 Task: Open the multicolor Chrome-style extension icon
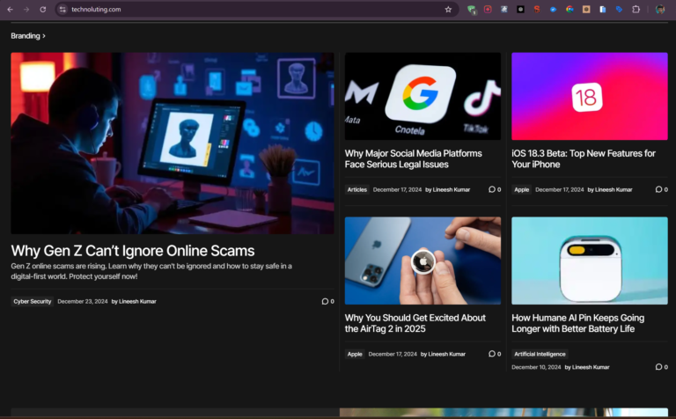(x=570, y=9)
